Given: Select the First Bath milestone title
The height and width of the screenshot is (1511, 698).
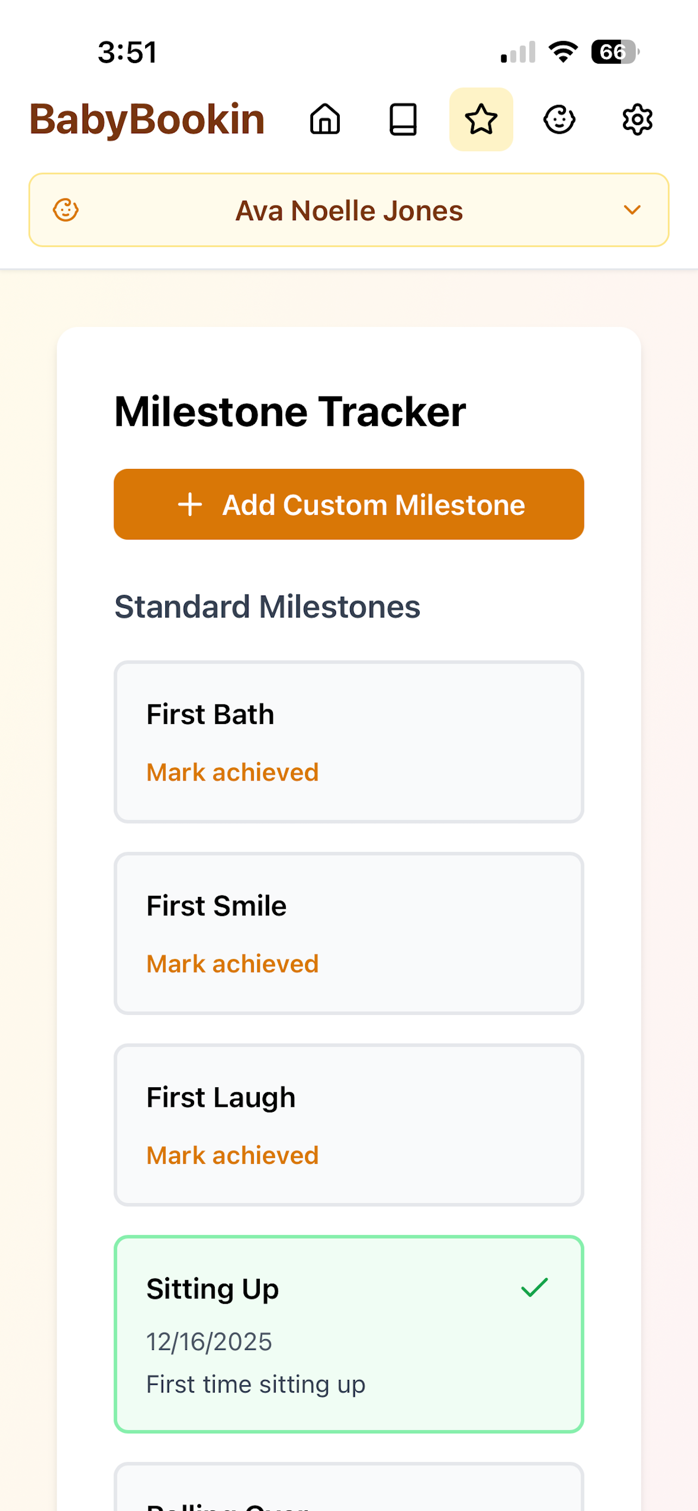Looking at the screenshot, I should pos(210,715).
